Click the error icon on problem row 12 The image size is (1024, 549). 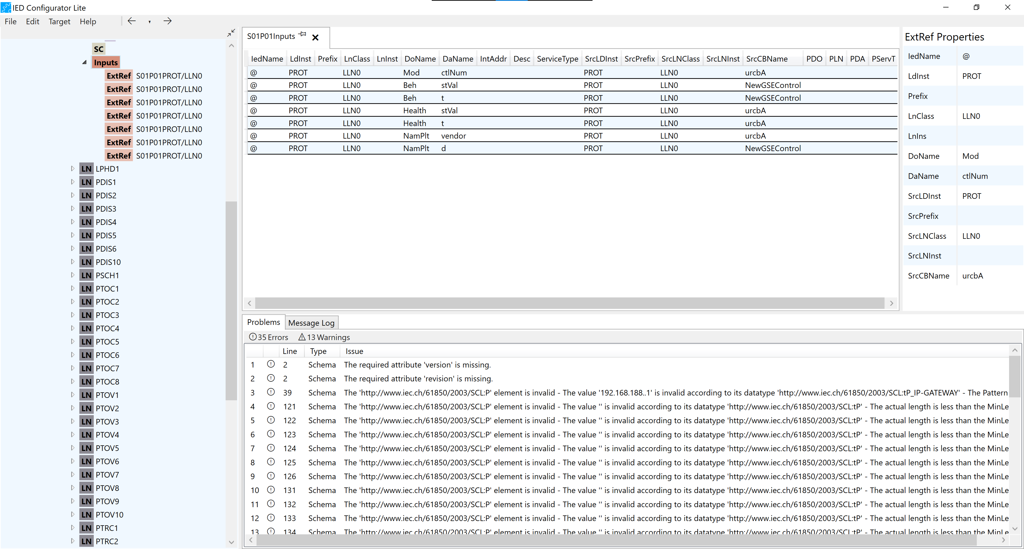271,518
